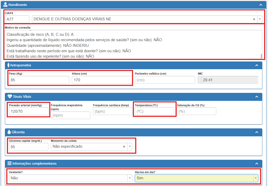This screenshot has width=268, height=186.
Task: Collapse the Glicemia section
Action: point(256,132)
